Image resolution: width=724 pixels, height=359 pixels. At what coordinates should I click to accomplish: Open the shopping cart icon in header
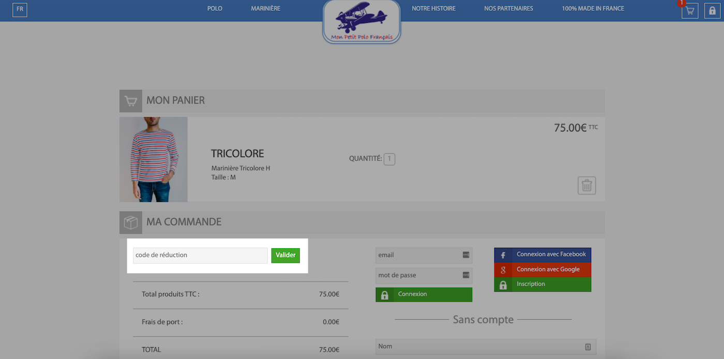(x=690, y=11)
